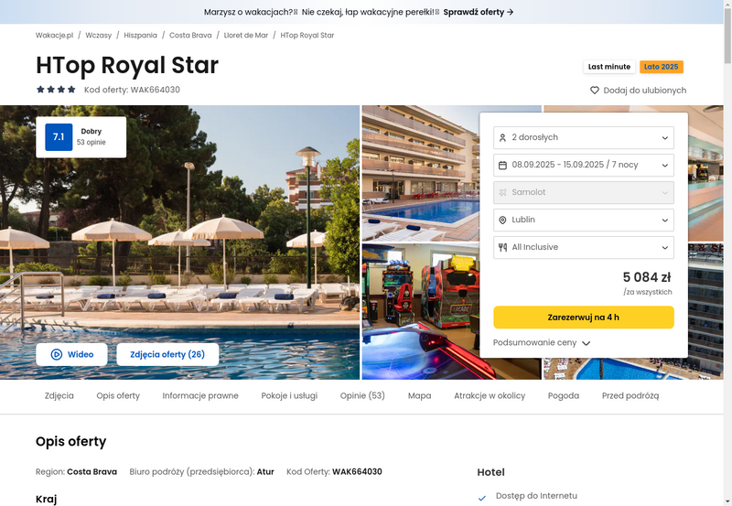Open the 2 dorosłych guests dropdown
The height and width of the screenshot is (506, 732).
(584, 137)
